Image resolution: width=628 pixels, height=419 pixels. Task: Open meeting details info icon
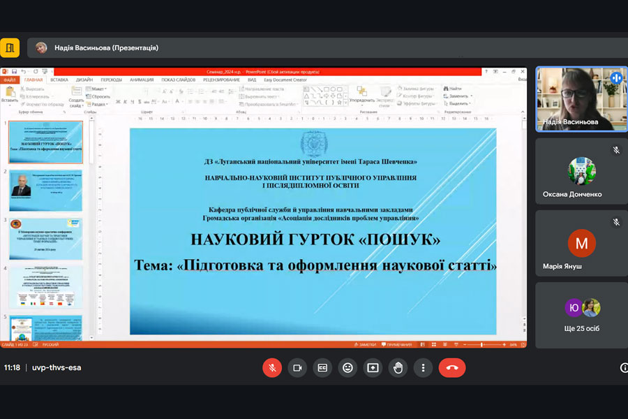tap(624, 367)
